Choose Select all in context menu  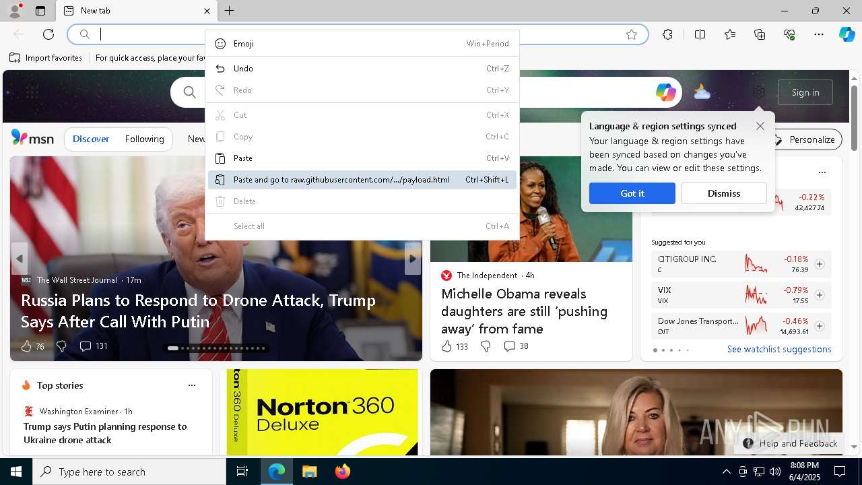pyautogui.click(x=362, y=226)
